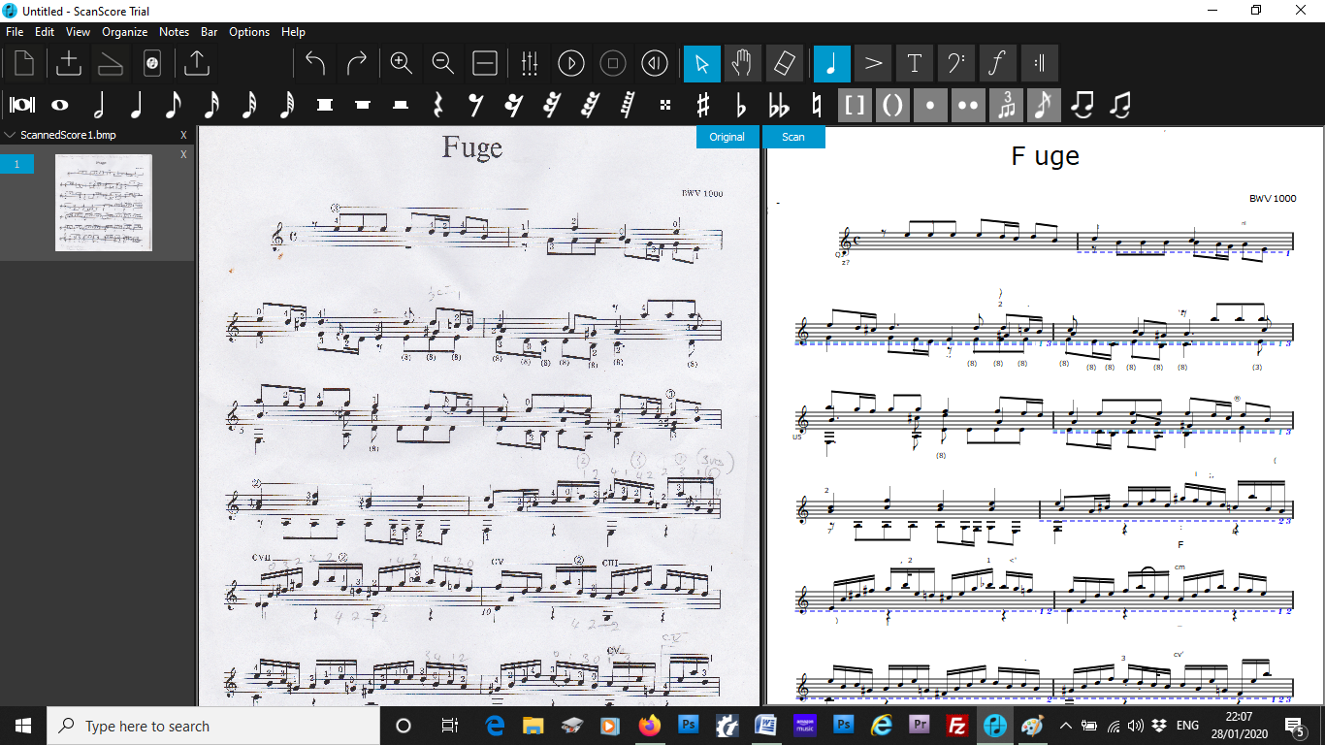
Task: Toggle single augmentation dot
Action: tap(930, 105)
